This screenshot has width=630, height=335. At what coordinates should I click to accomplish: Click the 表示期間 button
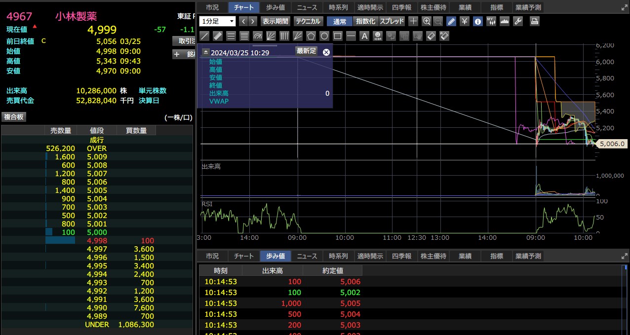click(276, 21)
